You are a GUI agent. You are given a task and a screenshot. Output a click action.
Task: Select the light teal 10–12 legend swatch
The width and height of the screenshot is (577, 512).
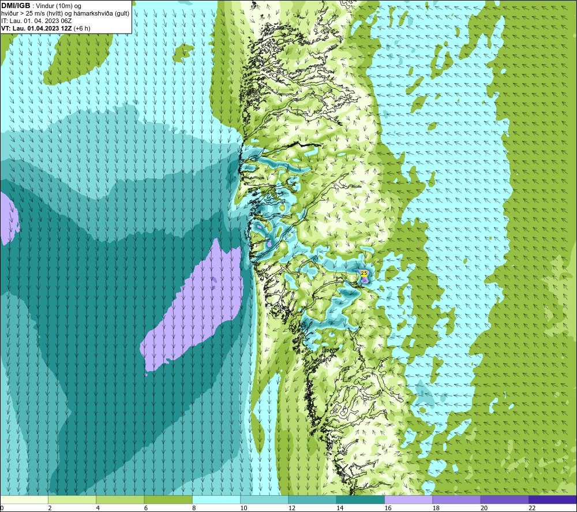[264, 499]
